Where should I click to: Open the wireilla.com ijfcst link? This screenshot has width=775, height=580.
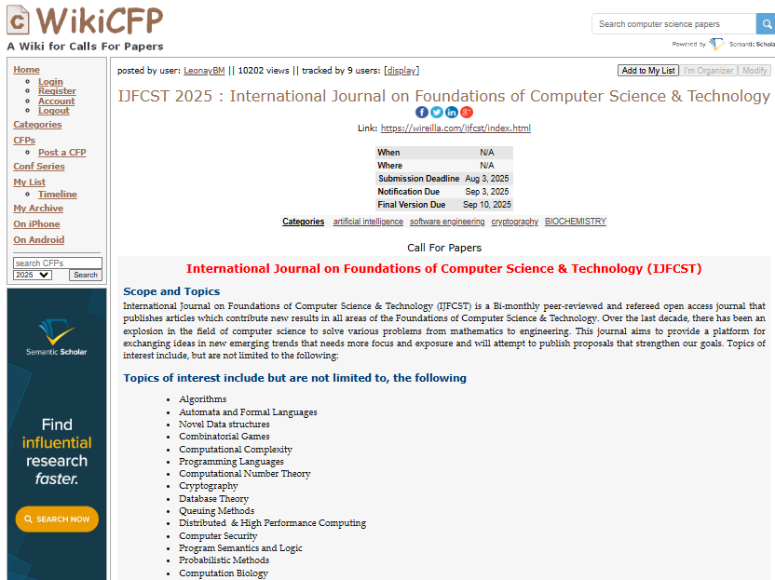point(455,128)
